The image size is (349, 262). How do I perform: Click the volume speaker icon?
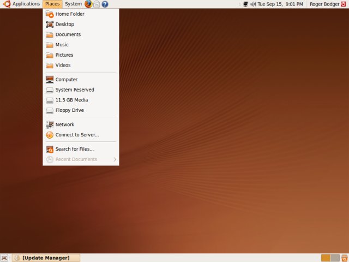coord(253,4)
